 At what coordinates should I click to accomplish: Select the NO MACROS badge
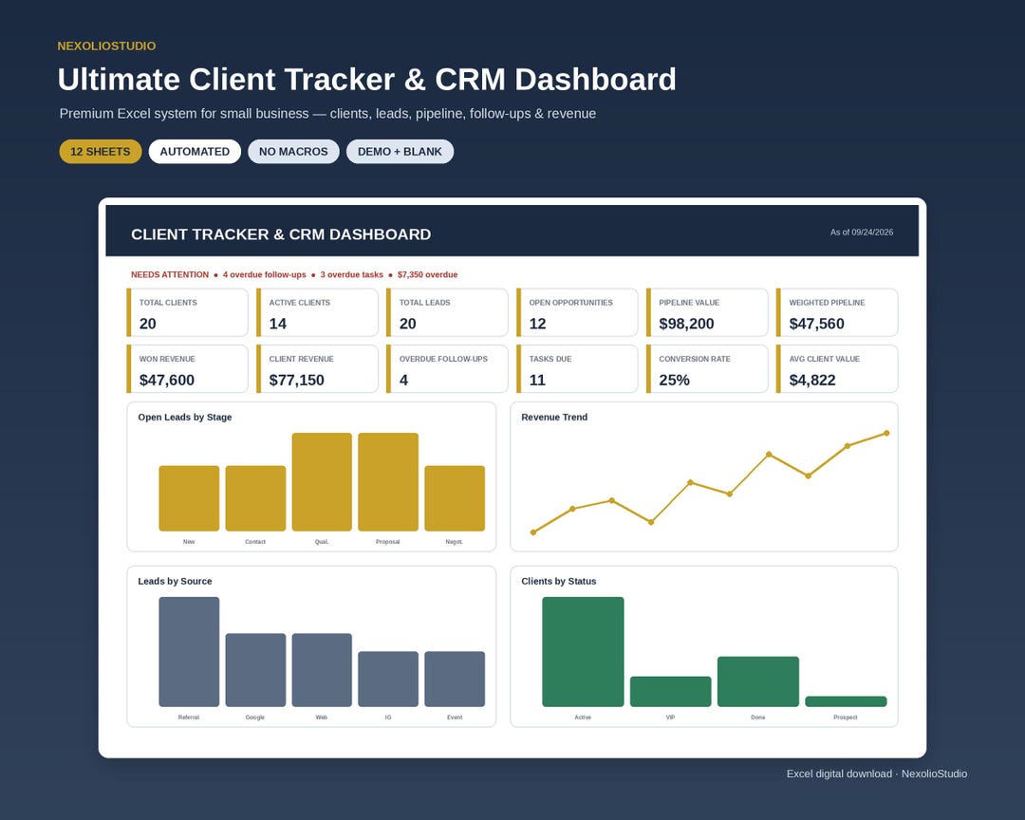pyautogui.click(x=293, y=152)
